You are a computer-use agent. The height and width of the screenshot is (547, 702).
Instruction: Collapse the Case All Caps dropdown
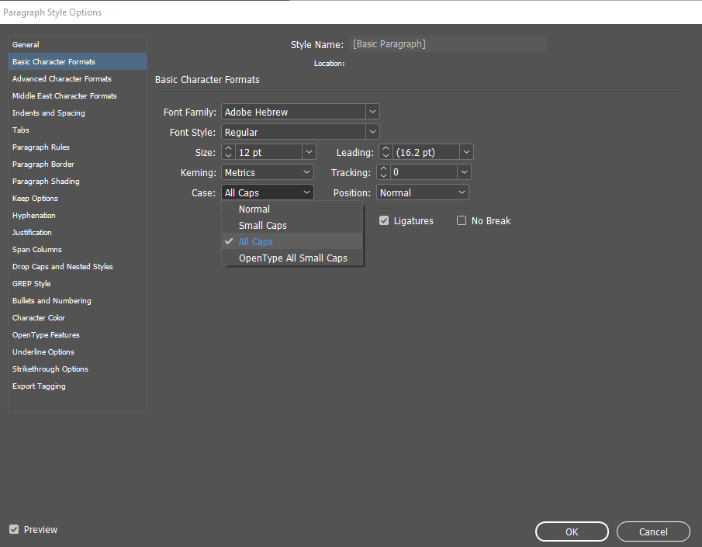pyautogui.click(x=268, y=192)
